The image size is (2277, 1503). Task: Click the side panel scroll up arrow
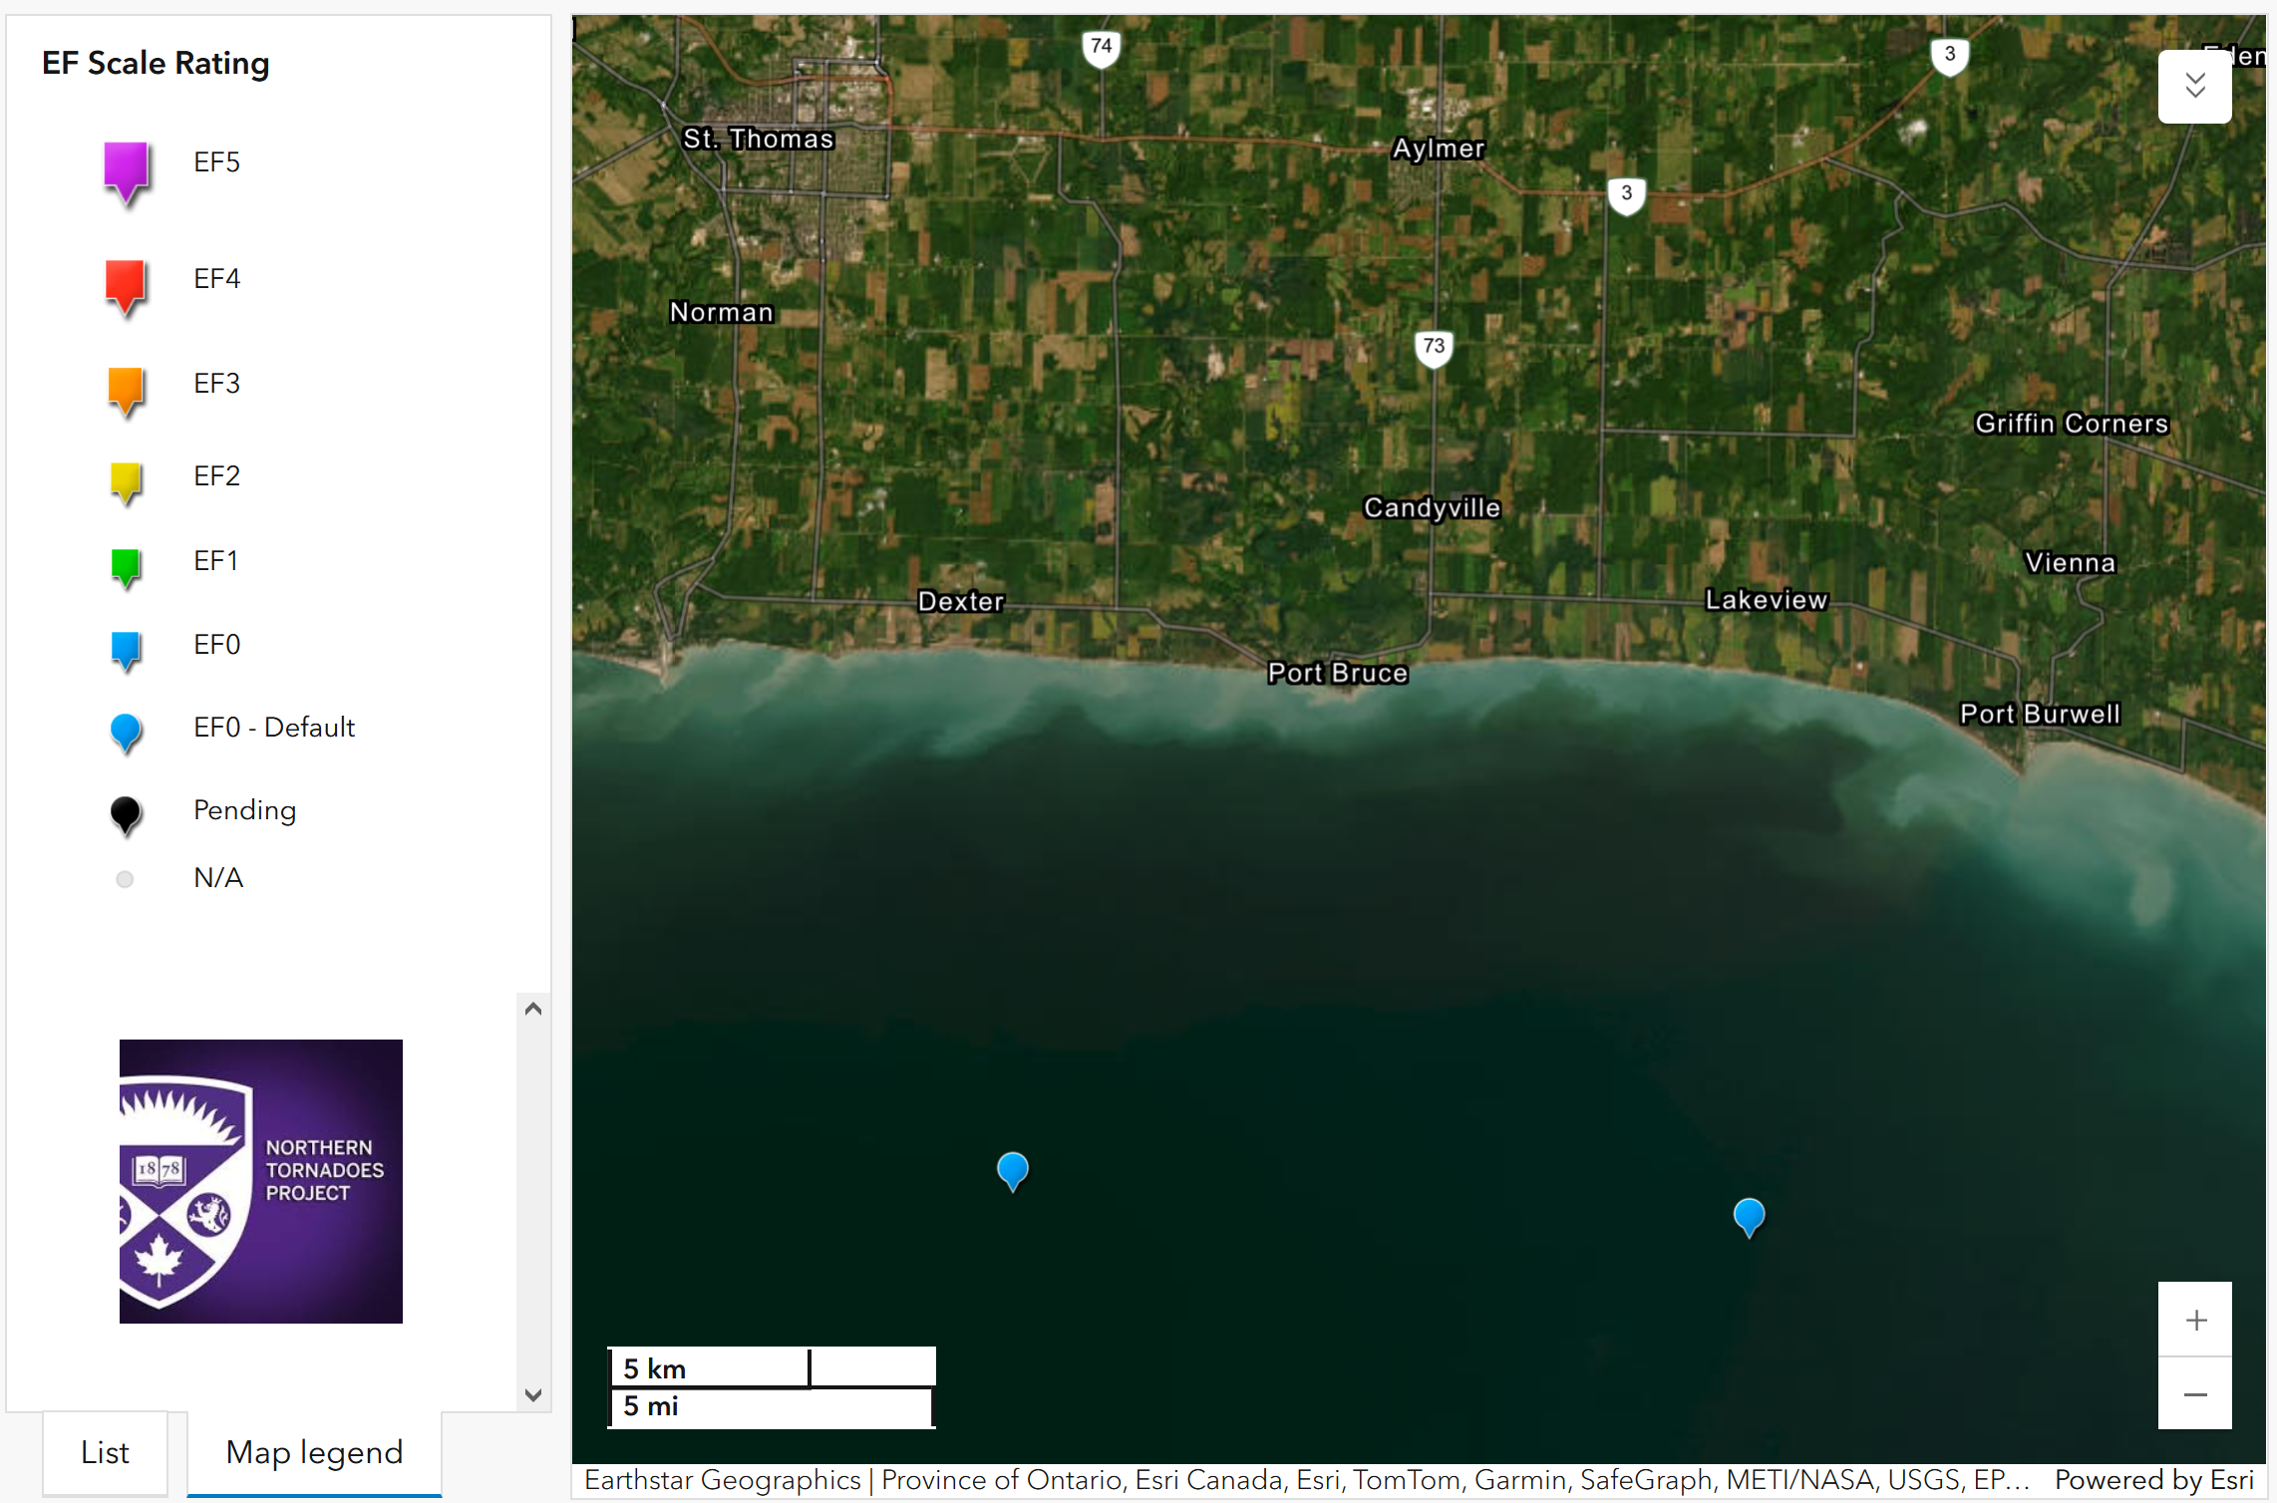pos(533,1009)
